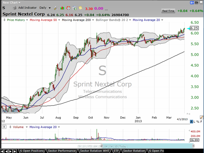This screenshot has height=153, width=204.
Task: Click the calendar with plus icon
Action: click(x=74, y=8)
